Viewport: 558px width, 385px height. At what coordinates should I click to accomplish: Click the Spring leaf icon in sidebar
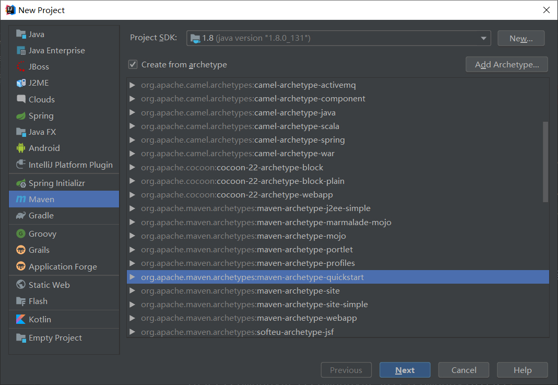[x=20, y=115]
